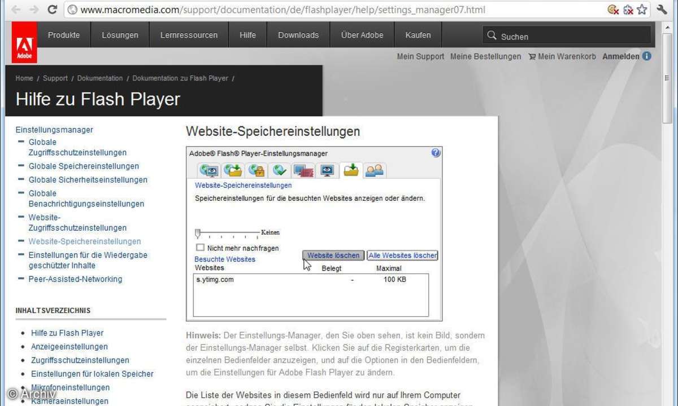This screenshot has width=678, height=406.
Task: Click the Anmelden sign-in link
Action: click(621, 56)
